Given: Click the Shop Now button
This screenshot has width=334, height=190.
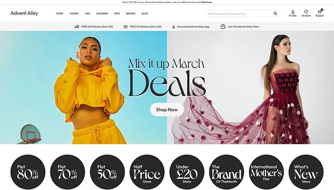Looking at the screenshot, I should (x=167, y=109).
